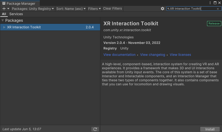This screenshot has height=132, width=222.
Task: Open the add package dropdown arrow
Action: click(x=8, y=9)
